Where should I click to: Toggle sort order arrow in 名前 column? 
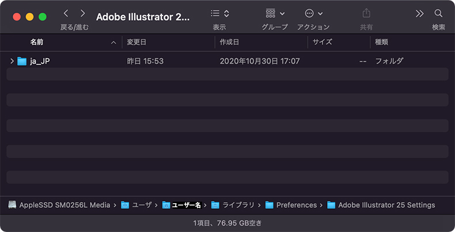point(113,43)
